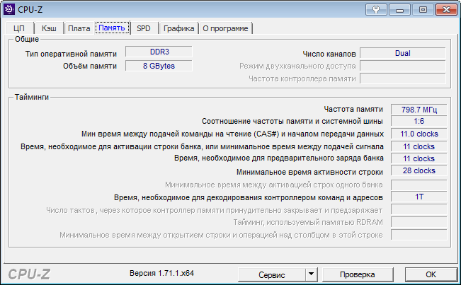Click the Версия 1.71.1.x64 text
This screenshot has height=285, width=461.
click(161, 273)
